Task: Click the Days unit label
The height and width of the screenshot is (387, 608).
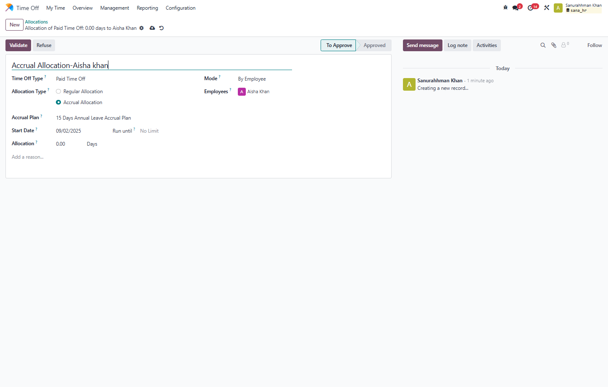Action: pyautogui.click(x=92, y=144)
